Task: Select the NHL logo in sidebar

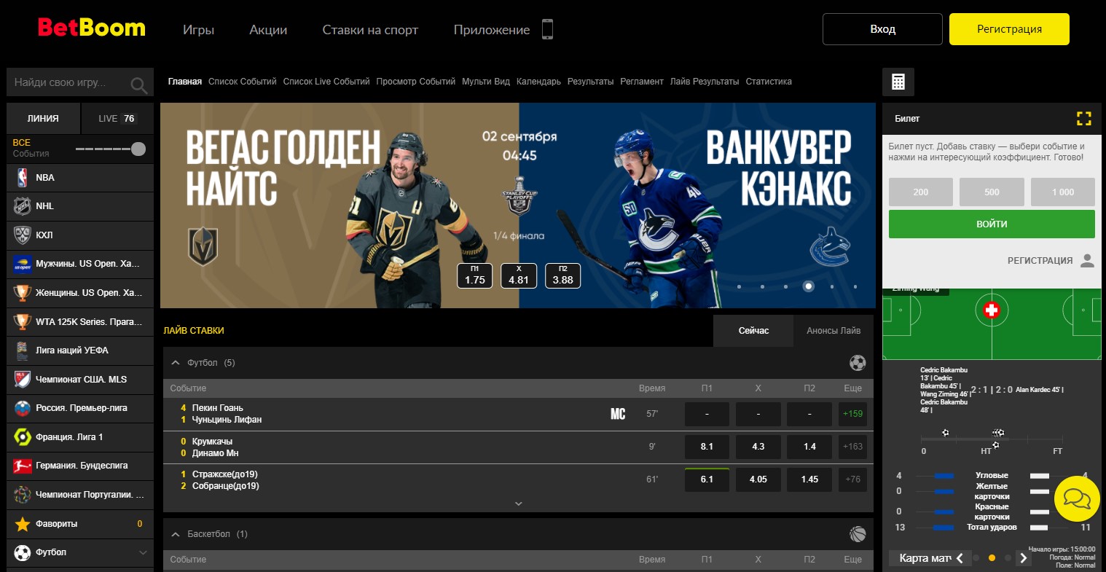Action: click(22, 206)
